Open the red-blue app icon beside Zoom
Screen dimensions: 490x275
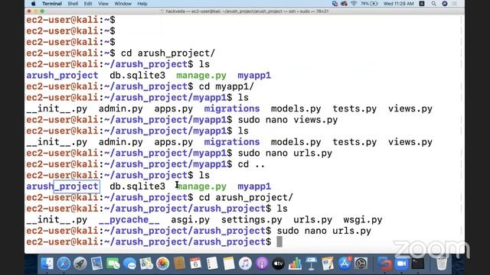384,264
